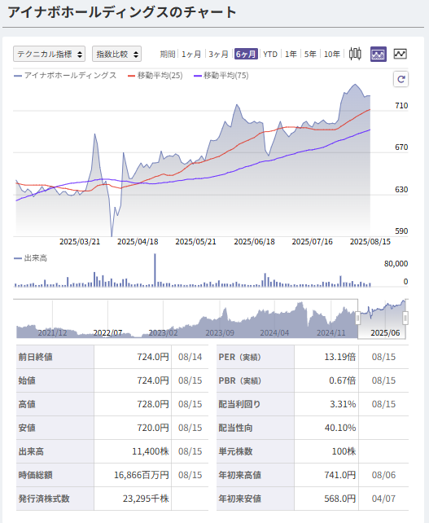Select the 1年 period
The width and height of the screenshot is (429, 523).
pyautogui.click(x=291, y=54)
